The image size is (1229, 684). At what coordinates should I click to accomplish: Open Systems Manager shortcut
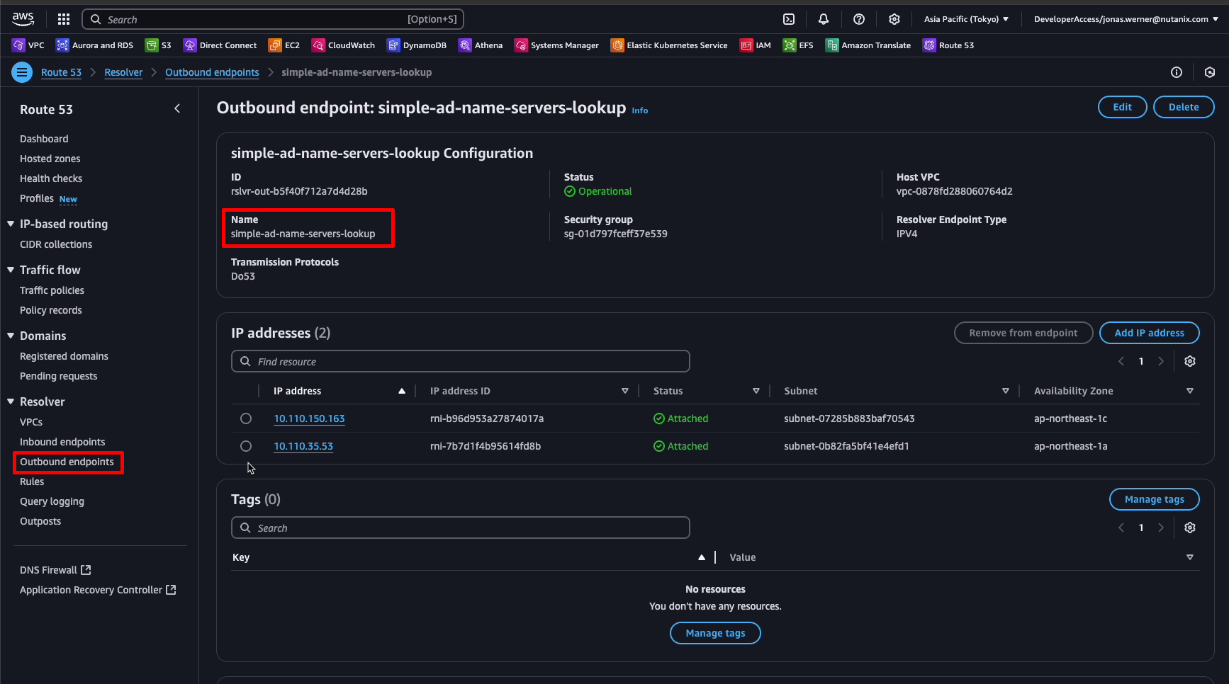(x=557, y=45)
